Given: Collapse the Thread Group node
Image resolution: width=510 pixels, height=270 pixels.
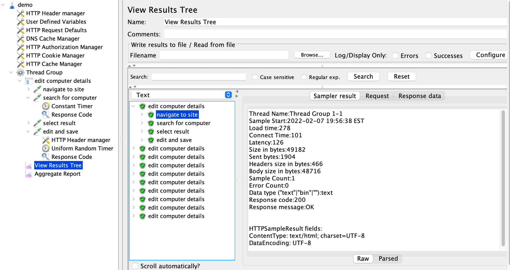Looking at the screenshot, I should point(11,72).
